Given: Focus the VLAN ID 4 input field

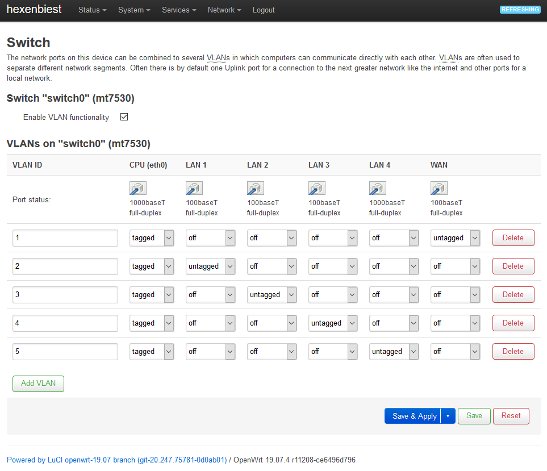Looking at the screenshot, I should click(x=65, y=323).
